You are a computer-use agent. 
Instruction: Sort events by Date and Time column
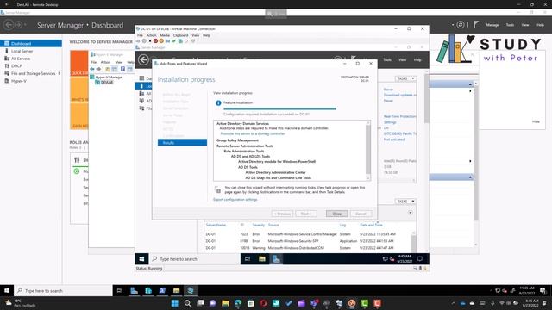371,225
